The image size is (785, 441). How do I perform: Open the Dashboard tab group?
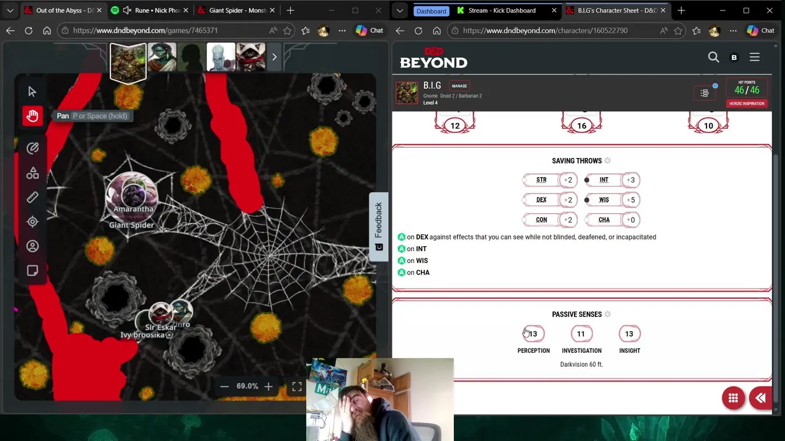pyautogui.click(x=431, y=10)
